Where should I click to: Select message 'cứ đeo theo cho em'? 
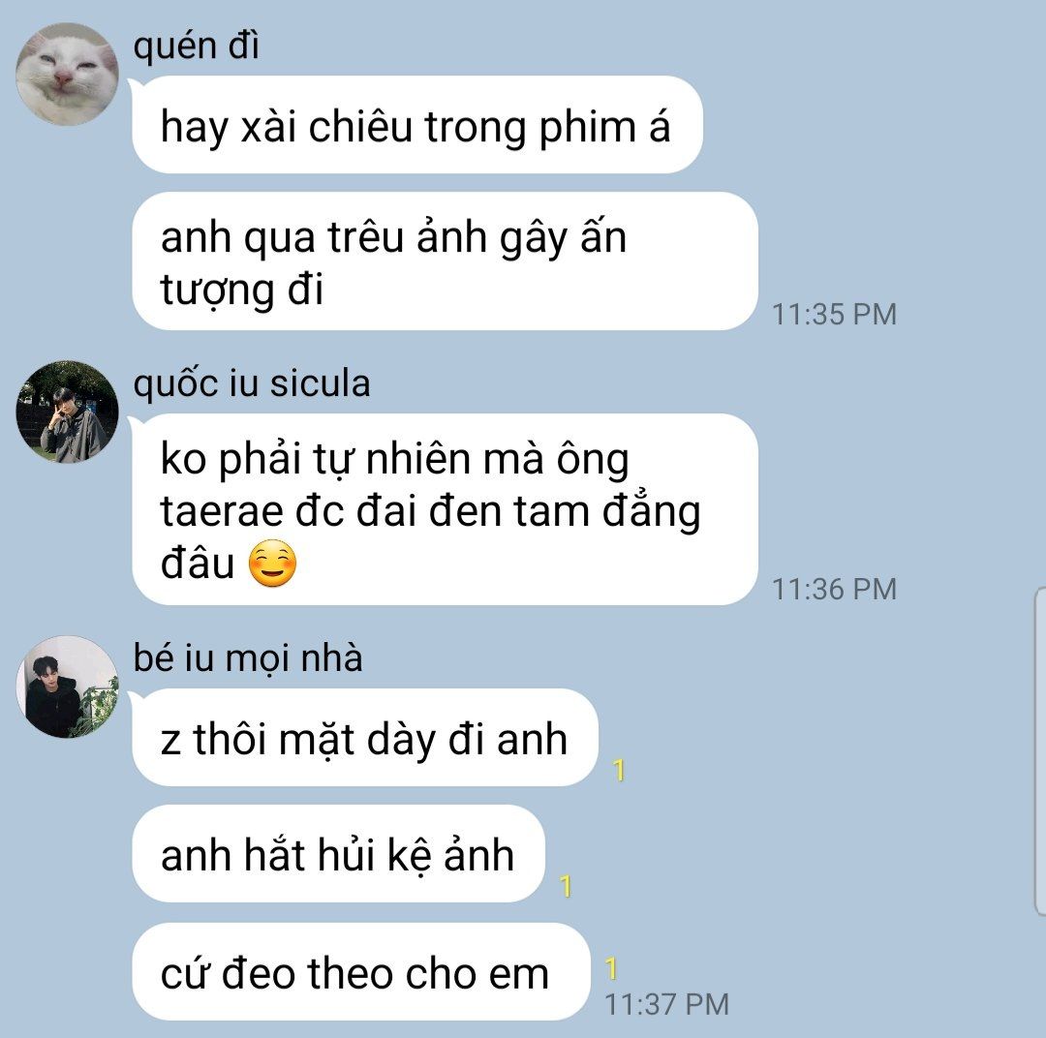(361, 972)
